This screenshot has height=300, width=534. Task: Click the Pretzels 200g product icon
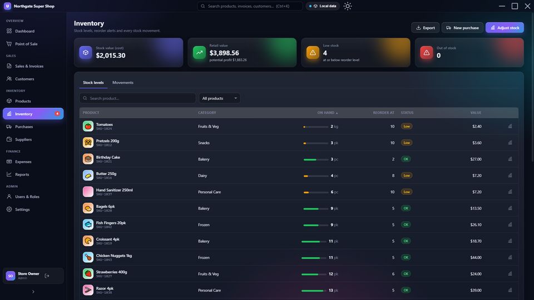click(x=88, y=143)
